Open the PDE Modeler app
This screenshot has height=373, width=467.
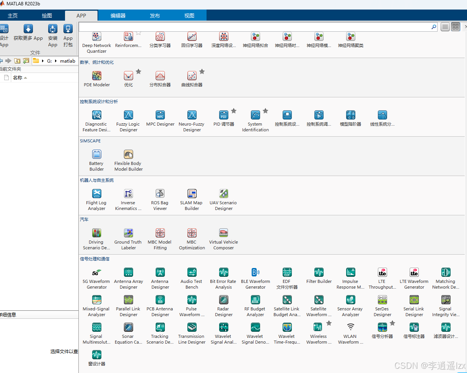(x=97, y=79)
